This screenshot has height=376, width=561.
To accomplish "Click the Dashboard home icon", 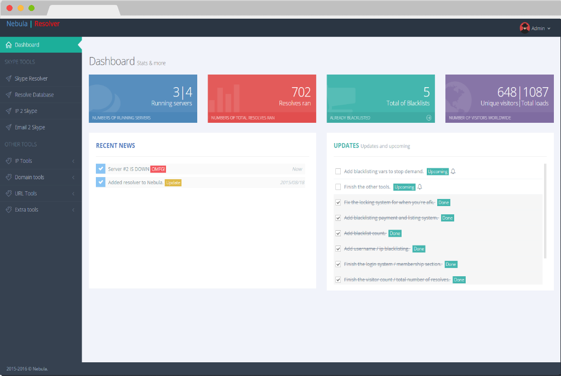I will point(9,44).
